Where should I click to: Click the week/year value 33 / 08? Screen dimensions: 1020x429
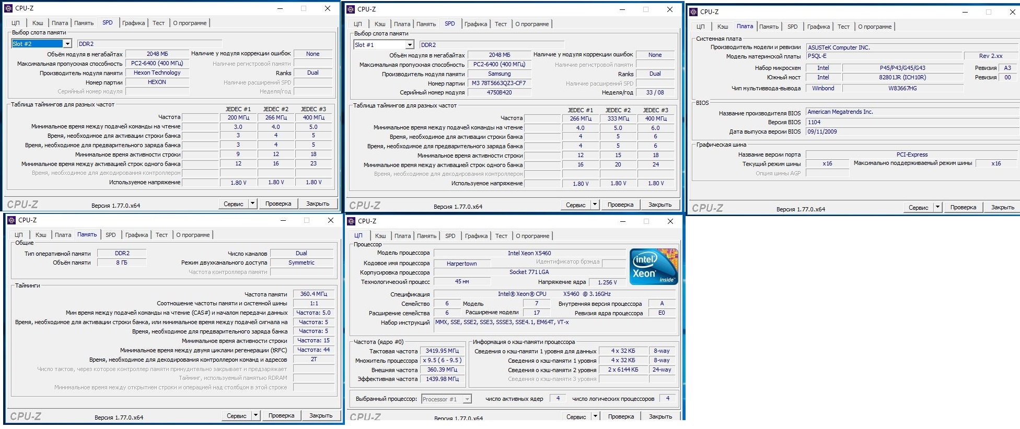coord(655,92)
